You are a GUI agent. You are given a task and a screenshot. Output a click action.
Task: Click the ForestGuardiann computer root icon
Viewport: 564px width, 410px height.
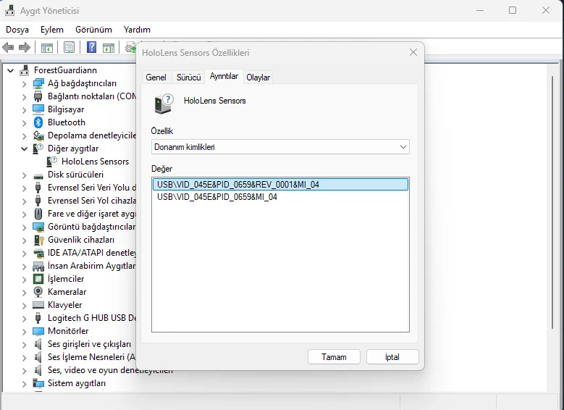[x=24, y=70]
